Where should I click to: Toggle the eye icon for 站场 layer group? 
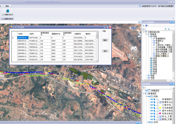[x=149, y=122]
